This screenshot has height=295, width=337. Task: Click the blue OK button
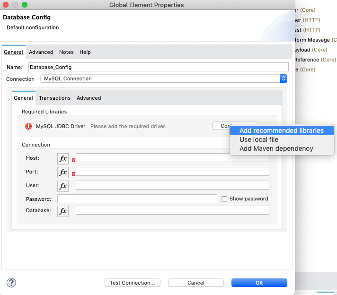coord(259,283)
